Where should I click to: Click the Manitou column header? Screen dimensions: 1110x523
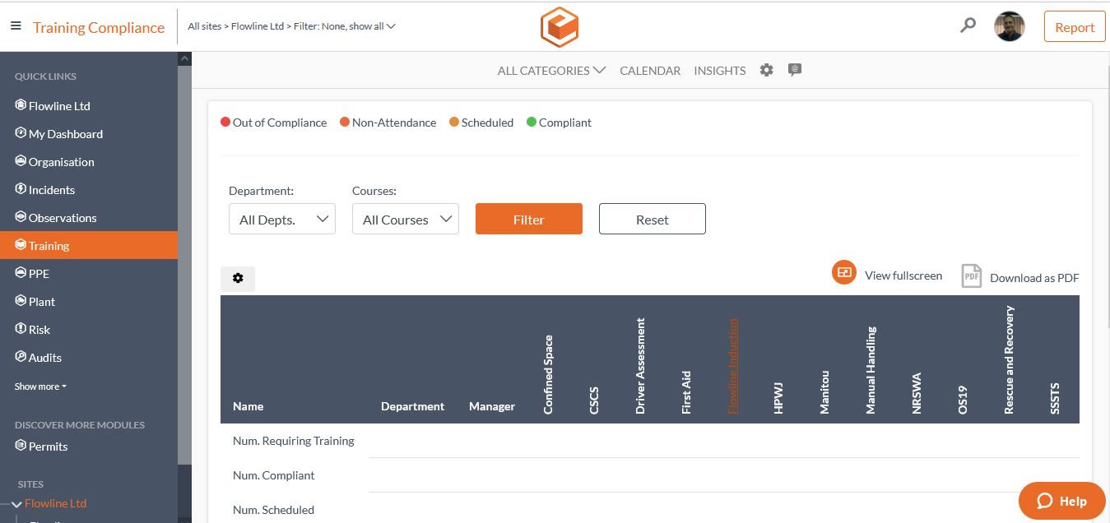point(825,392)
